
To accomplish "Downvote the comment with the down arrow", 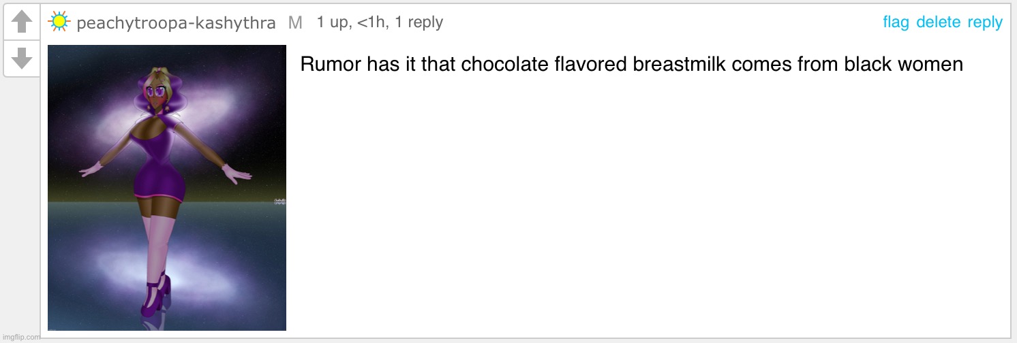I will 22,58.
